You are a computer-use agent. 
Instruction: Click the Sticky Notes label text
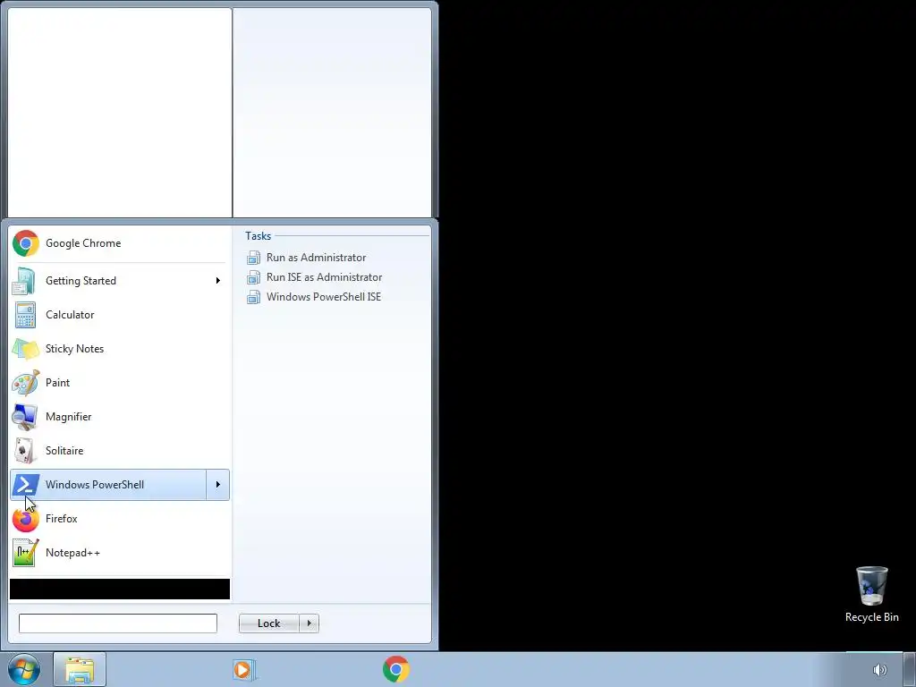(75, 349)
